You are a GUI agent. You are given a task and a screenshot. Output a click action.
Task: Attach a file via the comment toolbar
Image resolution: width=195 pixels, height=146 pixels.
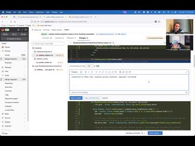(123, 72)
